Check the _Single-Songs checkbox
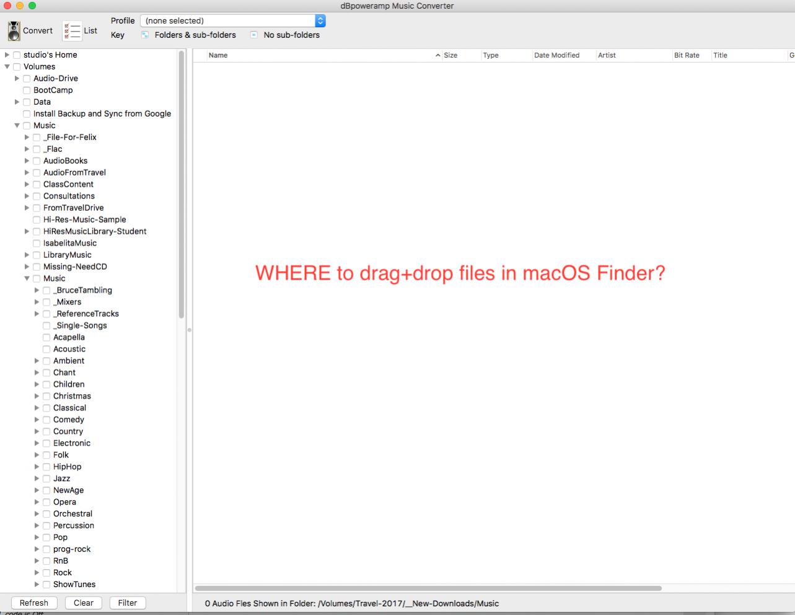The height and width of the screenshot is (615, 795). click(46, 326)
